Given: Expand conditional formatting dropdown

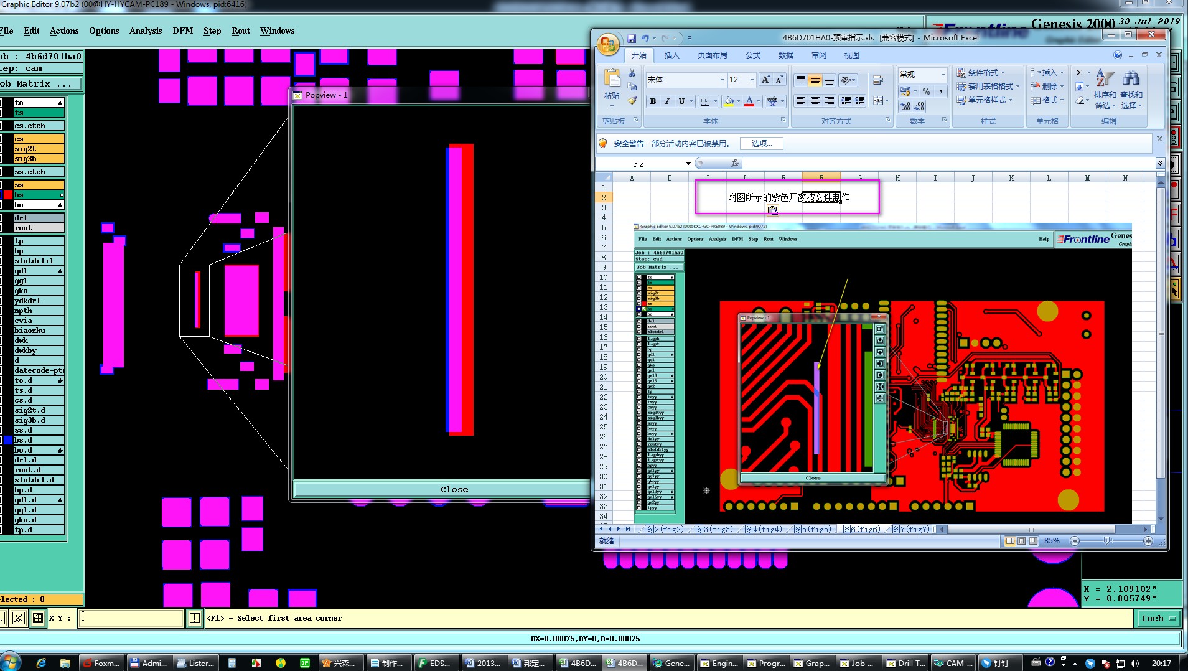Looking at the screenshot, I should [1003, 72].
